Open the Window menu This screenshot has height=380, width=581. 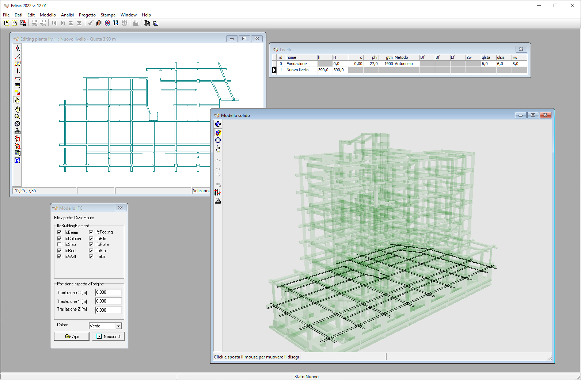129,15
